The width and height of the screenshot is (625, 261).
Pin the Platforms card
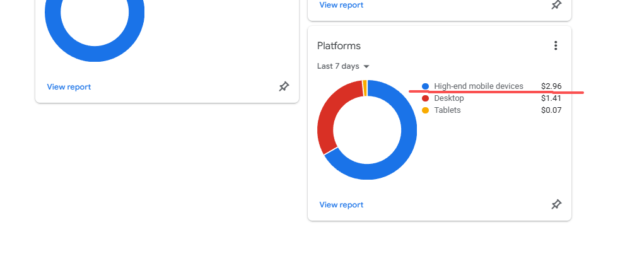[x=556, y=204]
